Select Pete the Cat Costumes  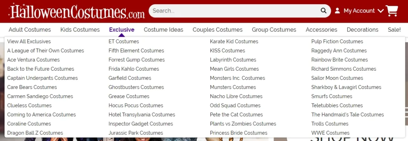click(x=236, y=115)
